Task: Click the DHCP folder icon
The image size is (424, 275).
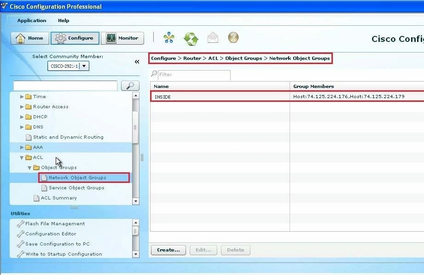Action: tap(29, 117)
